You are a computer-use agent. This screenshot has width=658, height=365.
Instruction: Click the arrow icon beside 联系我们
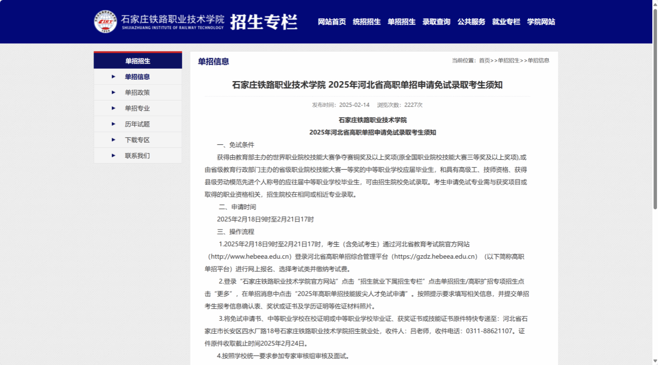pos(113,156)
